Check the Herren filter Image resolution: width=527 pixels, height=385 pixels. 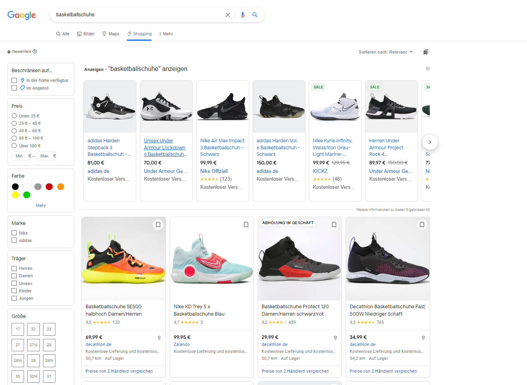coord(14,268)
